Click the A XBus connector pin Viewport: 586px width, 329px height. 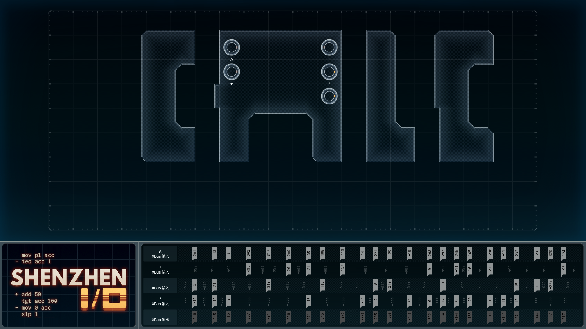(231, 47)
